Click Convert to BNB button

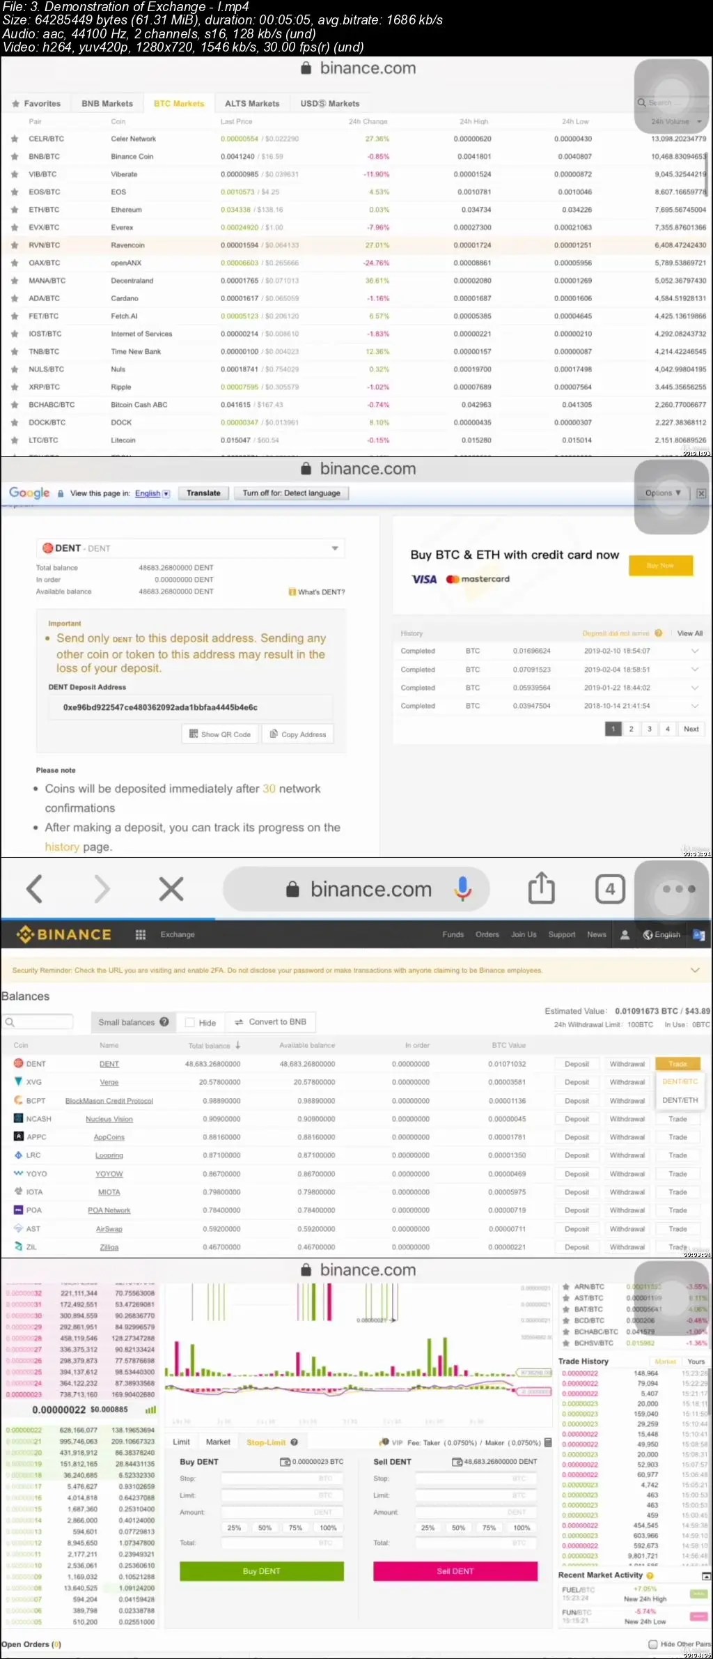[271, 1022]
